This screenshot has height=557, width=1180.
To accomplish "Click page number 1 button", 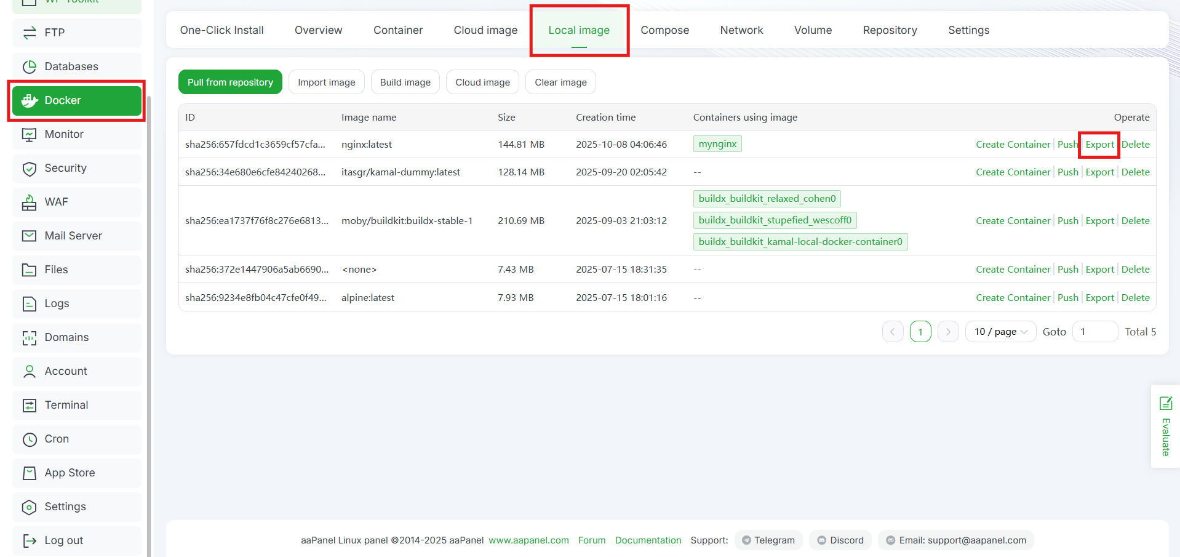I will pyautogui.click(x=920, y=332).
